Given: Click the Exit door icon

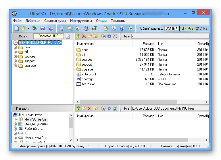Looking at the screenshot, I should point(130,28).
